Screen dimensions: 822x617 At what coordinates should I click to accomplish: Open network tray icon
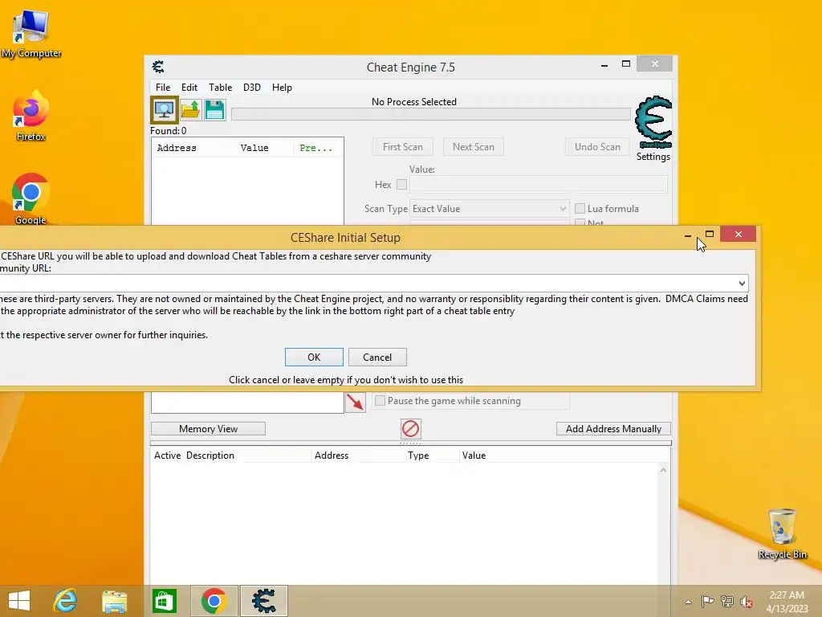click(x=727, y=601)
